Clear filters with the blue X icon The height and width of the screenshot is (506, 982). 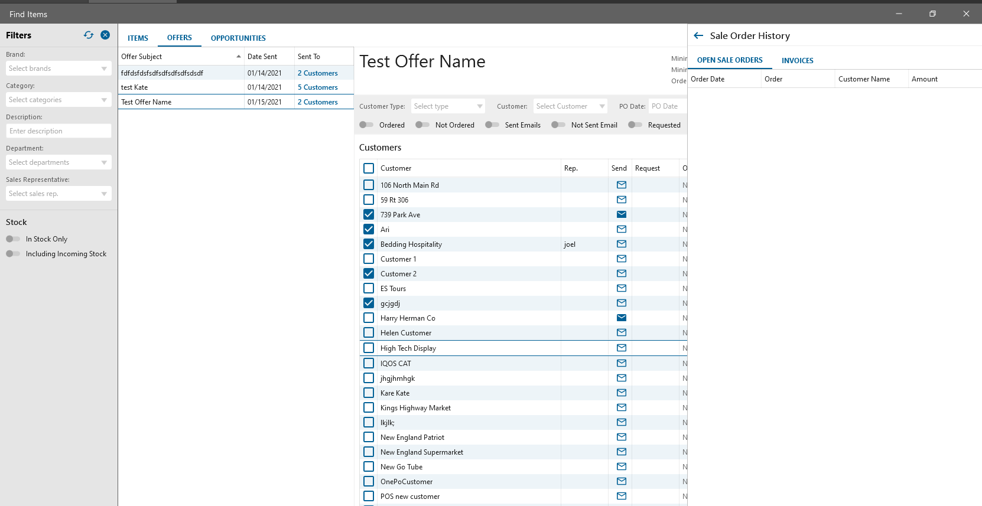tap(105, 35)
